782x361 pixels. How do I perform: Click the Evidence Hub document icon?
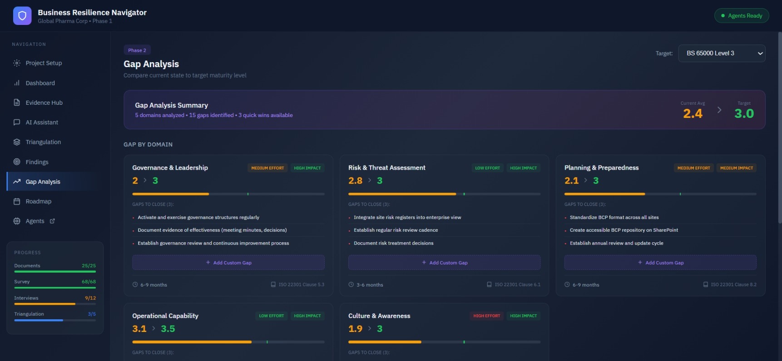pos(17,102)
